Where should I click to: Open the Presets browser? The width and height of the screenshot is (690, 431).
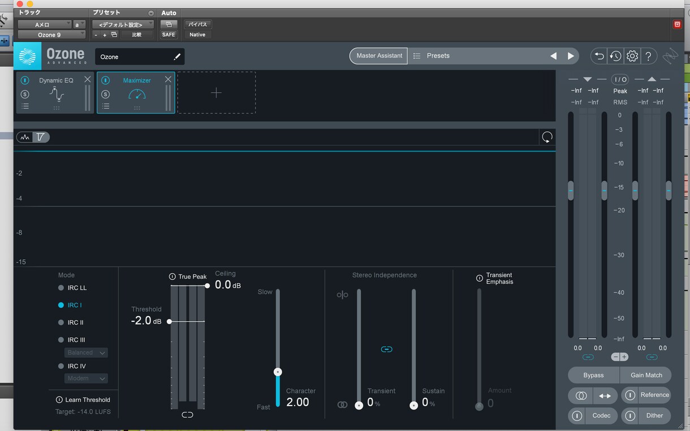click(438, 56)
